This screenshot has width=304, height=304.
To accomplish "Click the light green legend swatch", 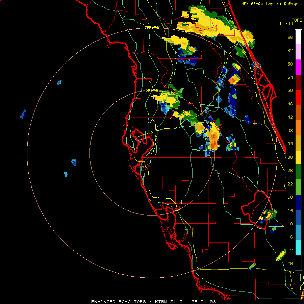I will 298,187.
